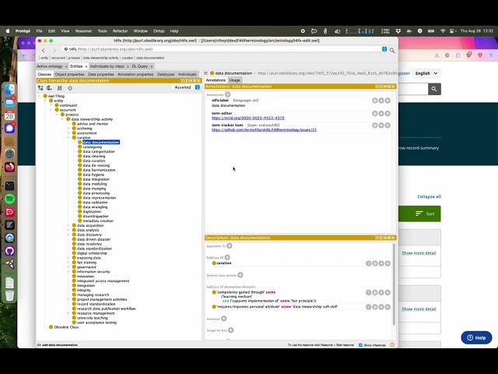Add a General class axiom

coord(240,275)
